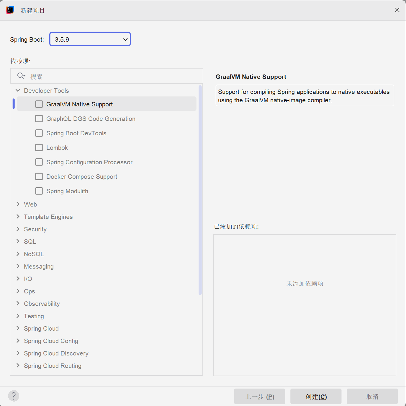
Task: Check the Lombok dependency
Action: point(39,148)
